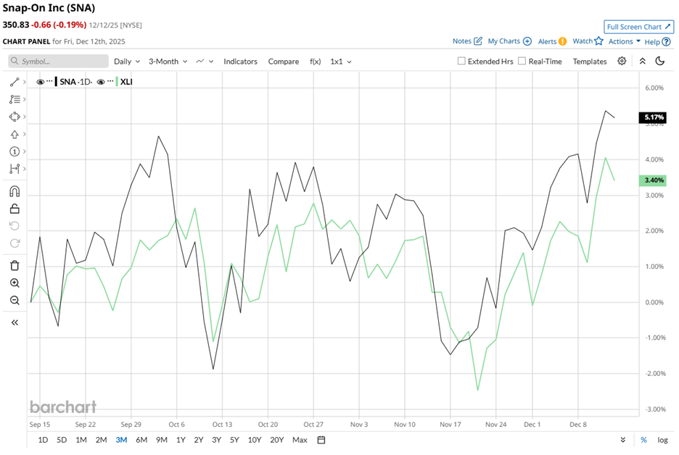Toggle SNA series visibility eye

point(41,82)
